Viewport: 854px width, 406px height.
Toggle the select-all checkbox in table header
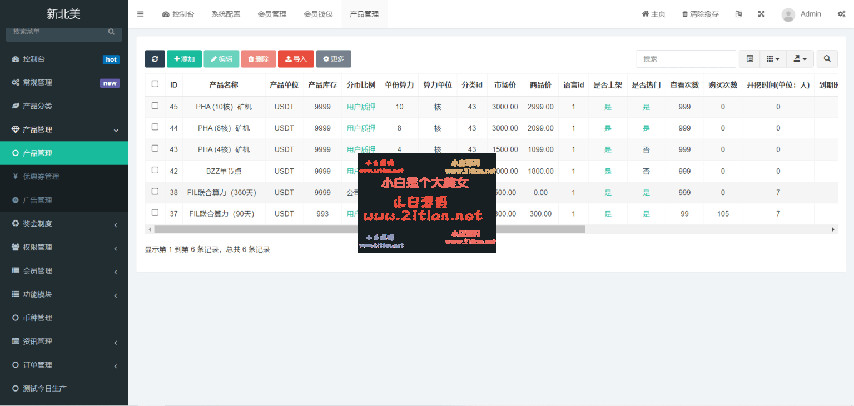coord(155,84)
